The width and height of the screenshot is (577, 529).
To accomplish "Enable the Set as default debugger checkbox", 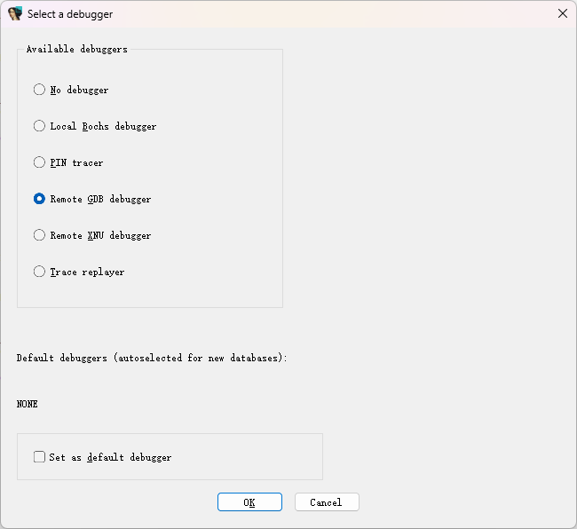I will click(x=39, y=456).
